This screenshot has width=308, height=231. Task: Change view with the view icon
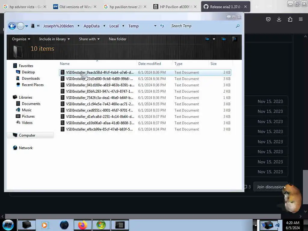[207, 39]
